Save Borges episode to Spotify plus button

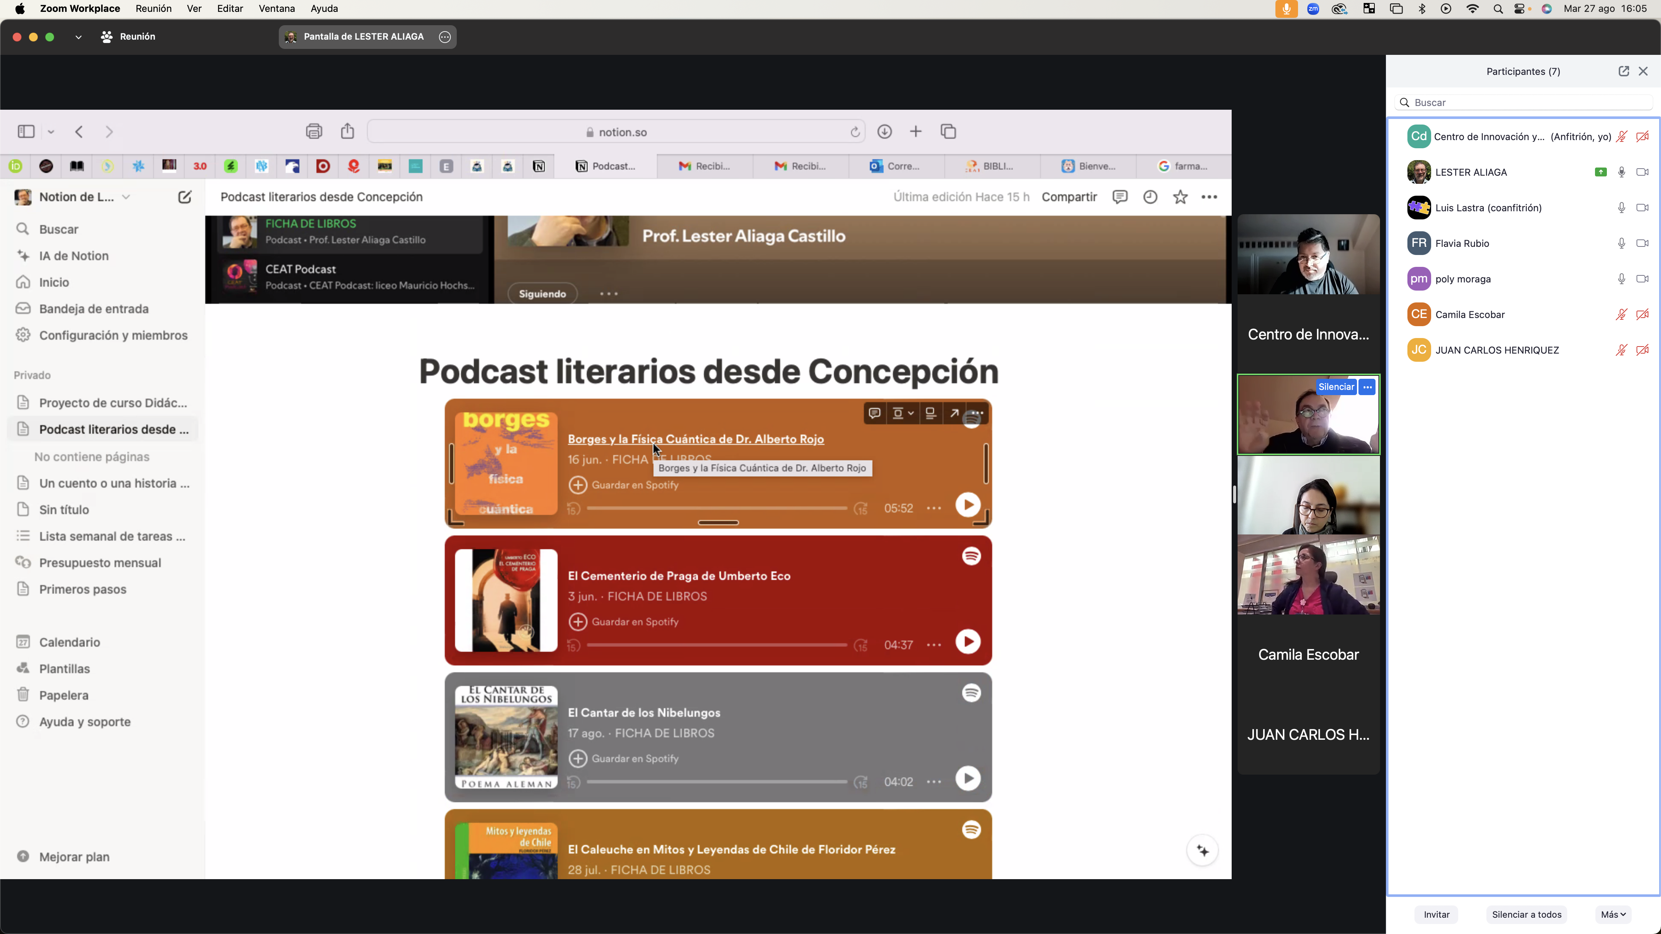click(578, 485)
